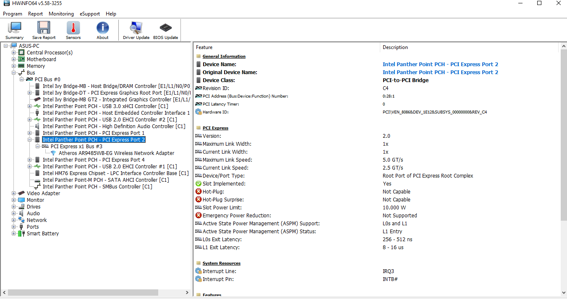The height and width of the screenshot is (299, 567).
Task: Expand the Smart Battery node
Action: tap(14, 233)
